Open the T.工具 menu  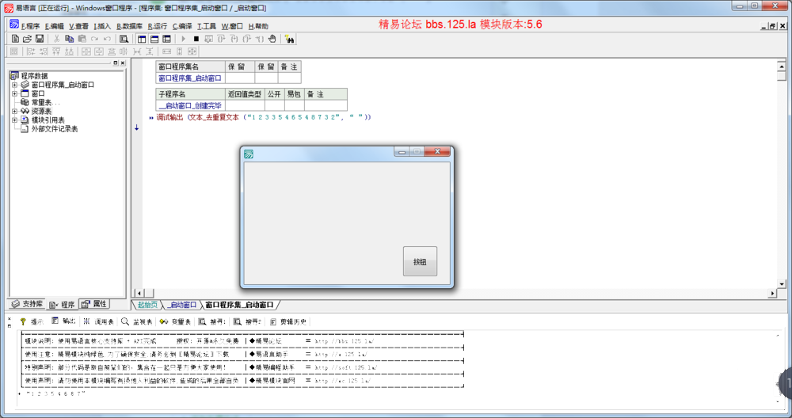coord(206,26)
